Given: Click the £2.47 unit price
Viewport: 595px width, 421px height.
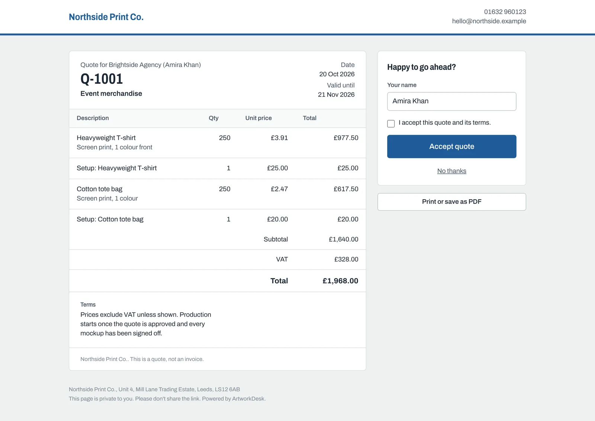Looking at the screenshot, I should click(279, 189).
